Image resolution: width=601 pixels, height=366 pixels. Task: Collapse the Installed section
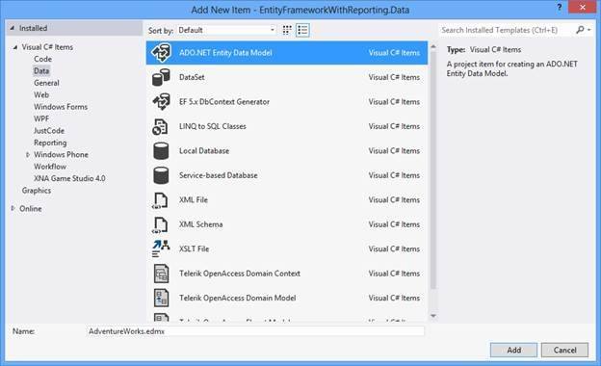(x=12, y=28)
